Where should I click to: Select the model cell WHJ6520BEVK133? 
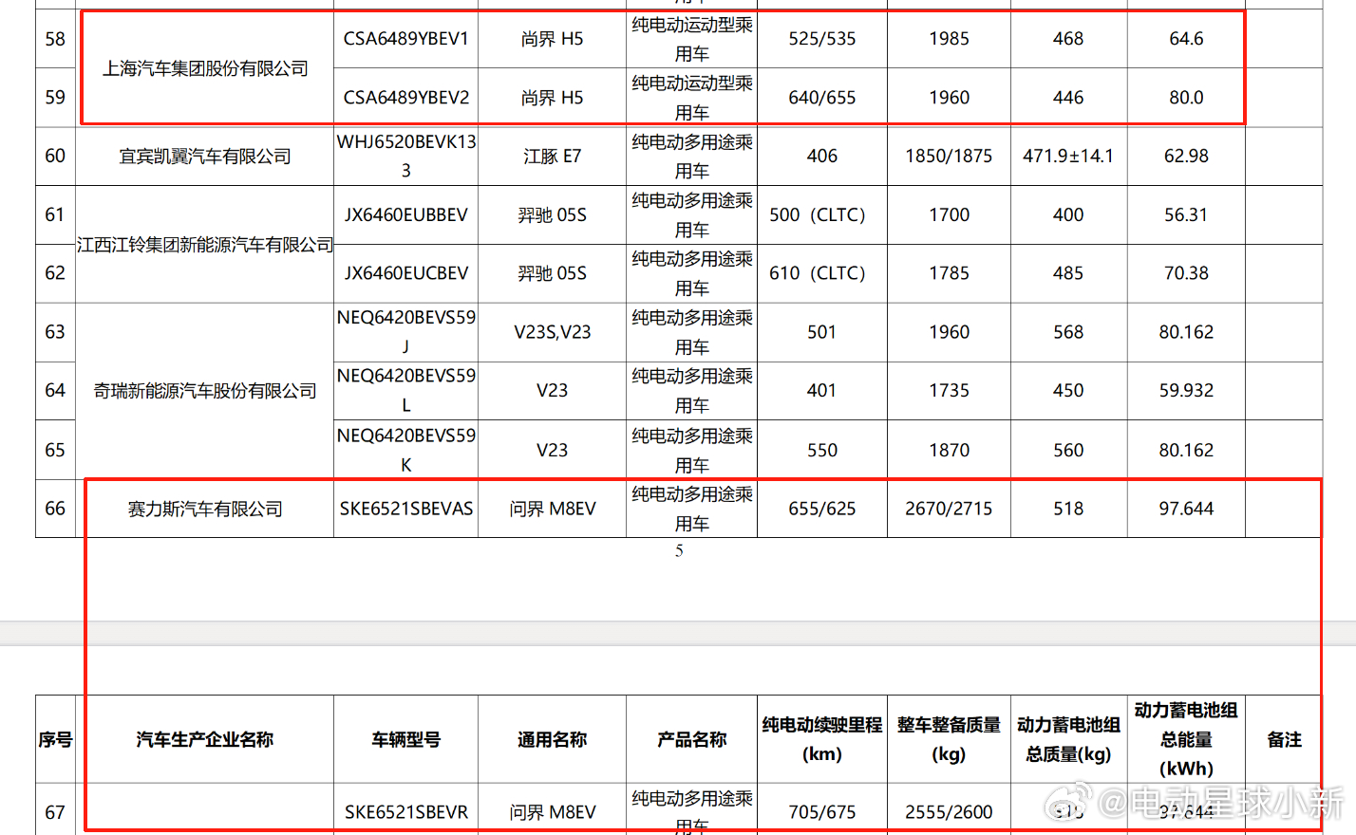(405, 157)
